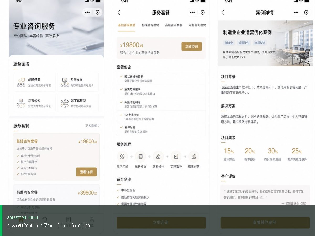Viewport: 315px width, 236px height.
Task: Tap the 流程改进 tag
Action: [260, 43]
